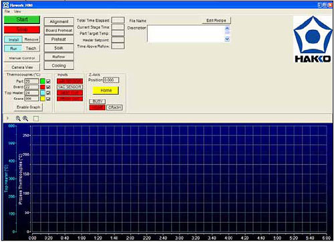334x242 pixels.
Task: Click the Description box scroll up arrow
Action: pos(227,28)
